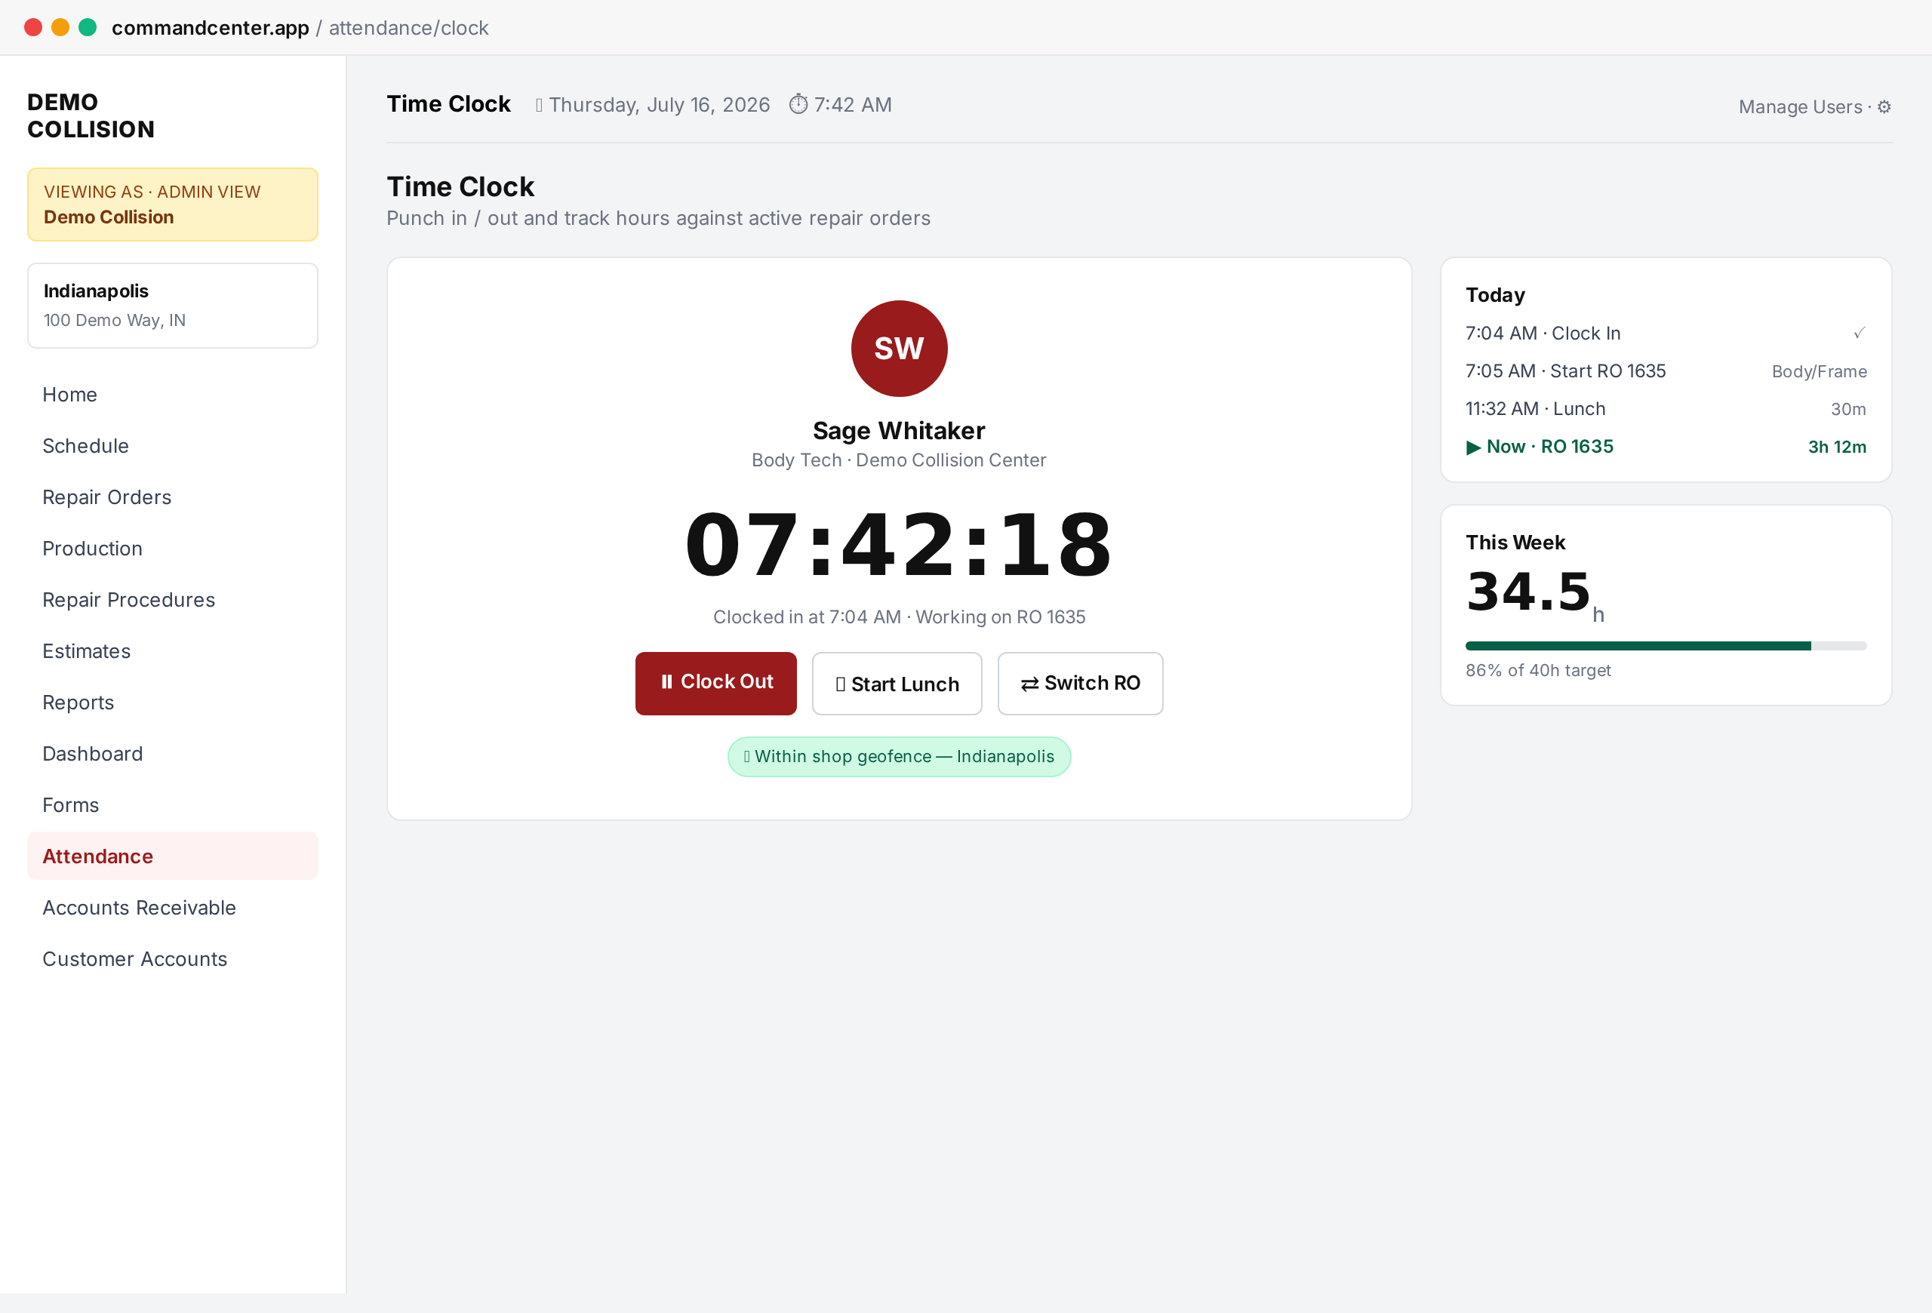Viewport: 1932px width, 1313px height.
Task: Start a lunch break
Action: [x=896, y=683]
